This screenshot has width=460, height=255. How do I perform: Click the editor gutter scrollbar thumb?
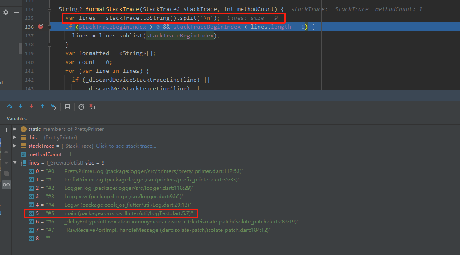(20, 48)
